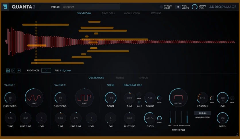Screen dimensions: 240x139
Task: Click the Rand knob next to Length
Action: 159,118
